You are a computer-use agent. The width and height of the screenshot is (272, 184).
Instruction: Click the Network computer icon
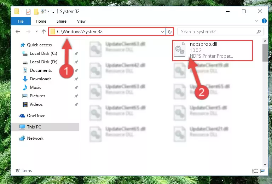coord(22,138)
